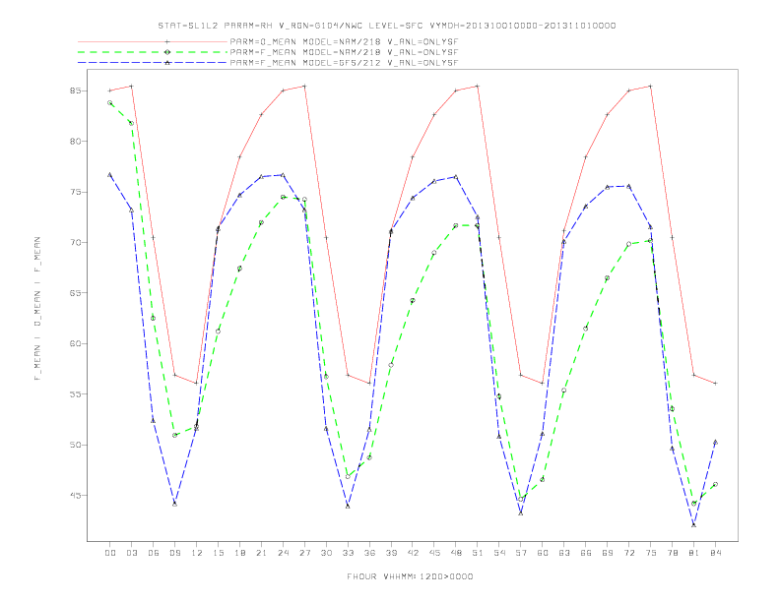Click x-axis tick label 63
The width and height of the screenshot is (780, 602).
pyautogui.click(x=564, y=553)
